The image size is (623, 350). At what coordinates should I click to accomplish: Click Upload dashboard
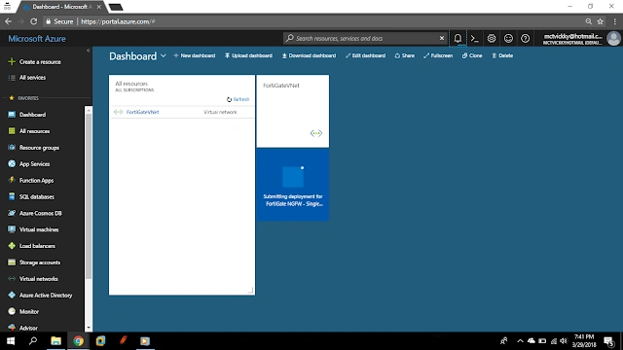(249, 55)
